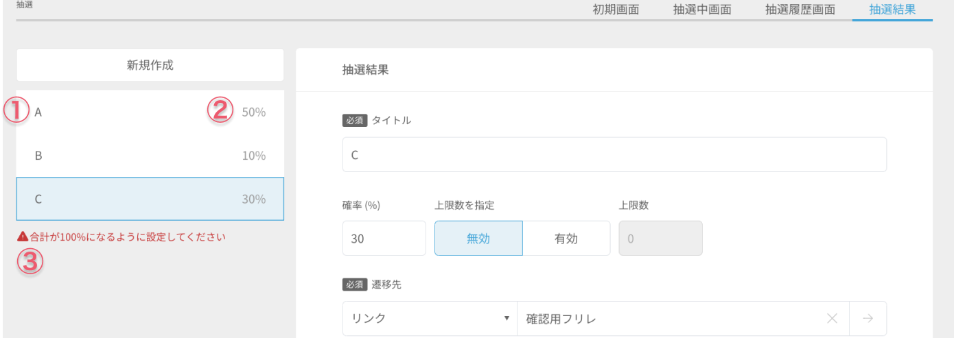This screenshot has height=338, width=954.
Task: Click the タイトル input field containing C
Action: 614,154
